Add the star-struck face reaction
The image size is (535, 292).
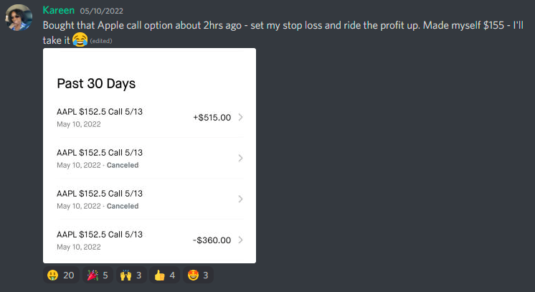[198, 275]
